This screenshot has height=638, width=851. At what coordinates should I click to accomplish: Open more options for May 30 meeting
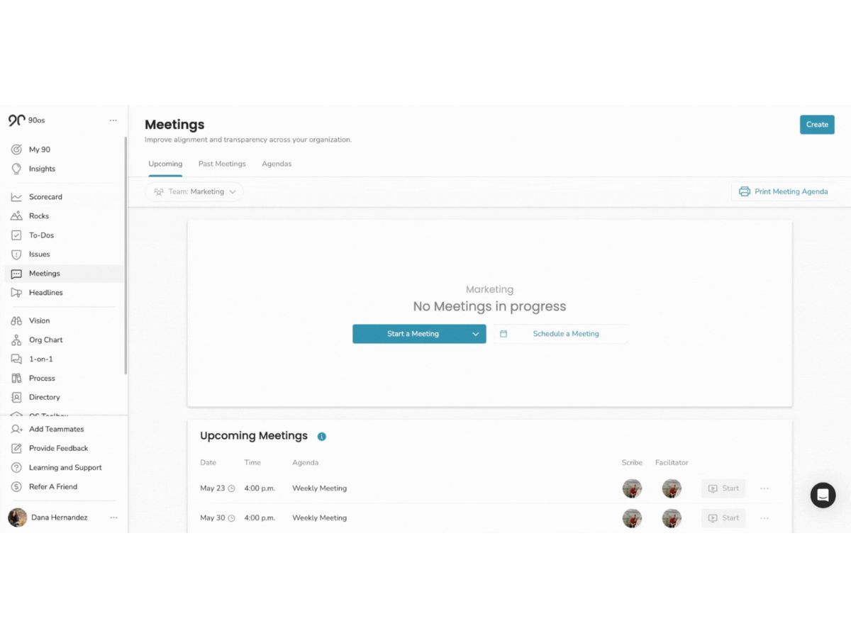click(764, 518)
